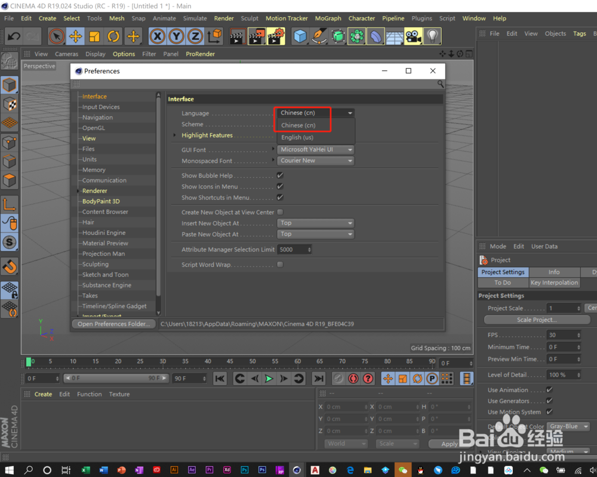Open Paste New Object At dropdown
This screenshot has width=597, height=477.
coord(316,234)
